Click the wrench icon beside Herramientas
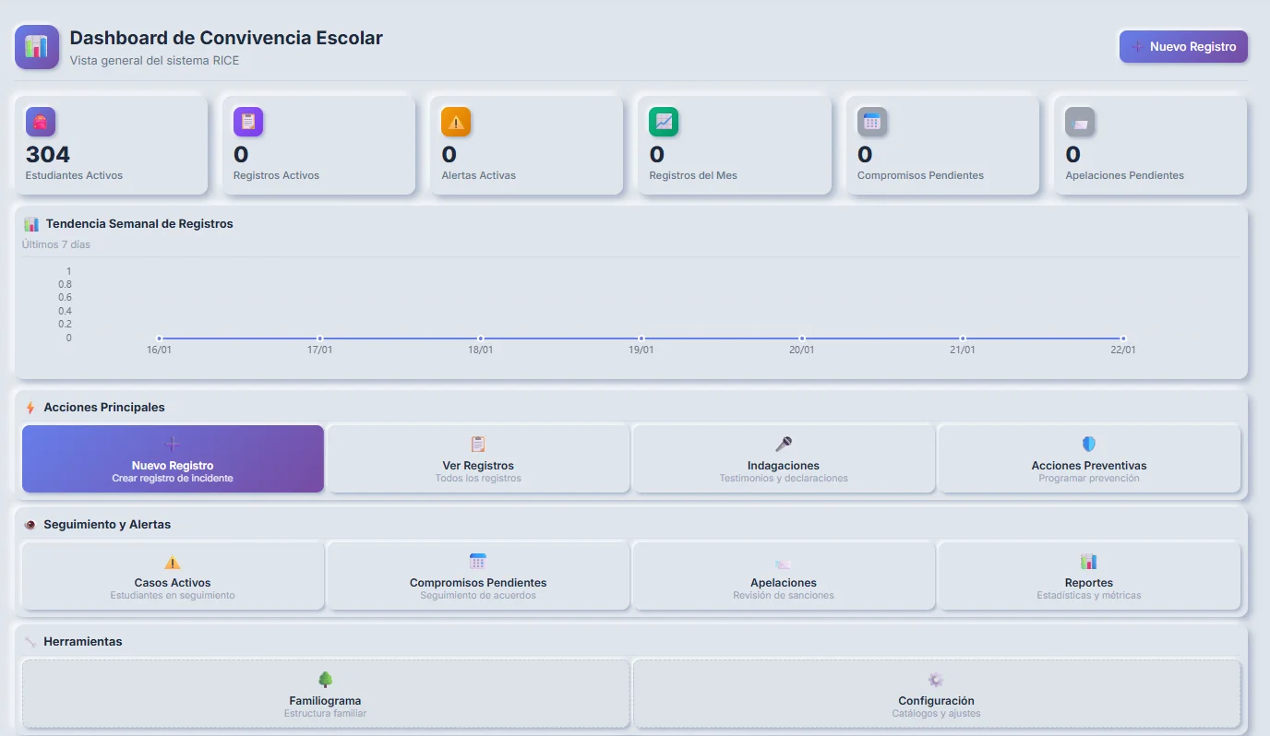Screen dimensions: 1270x736 [x=30, y=642]
